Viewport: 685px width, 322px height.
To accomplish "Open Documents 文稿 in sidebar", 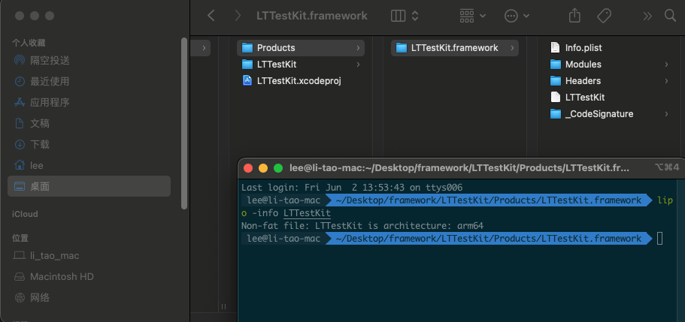I will pyautogui.click(x=89, y=124).
